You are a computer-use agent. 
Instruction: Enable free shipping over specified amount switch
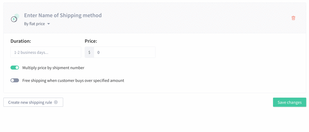coord(15,80)
